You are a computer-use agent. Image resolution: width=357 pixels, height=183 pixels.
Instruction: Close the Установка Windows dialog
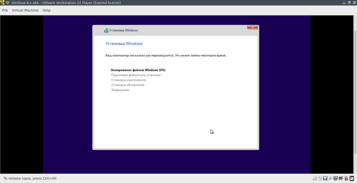[x=252, y=27]
